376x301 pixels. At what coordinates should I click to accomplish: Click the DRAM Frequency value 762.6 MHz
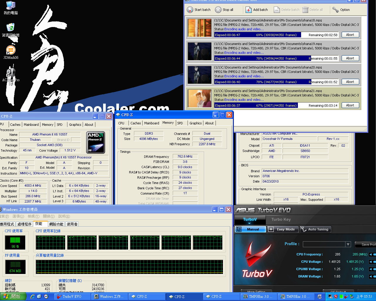click(x=185, y=156)
